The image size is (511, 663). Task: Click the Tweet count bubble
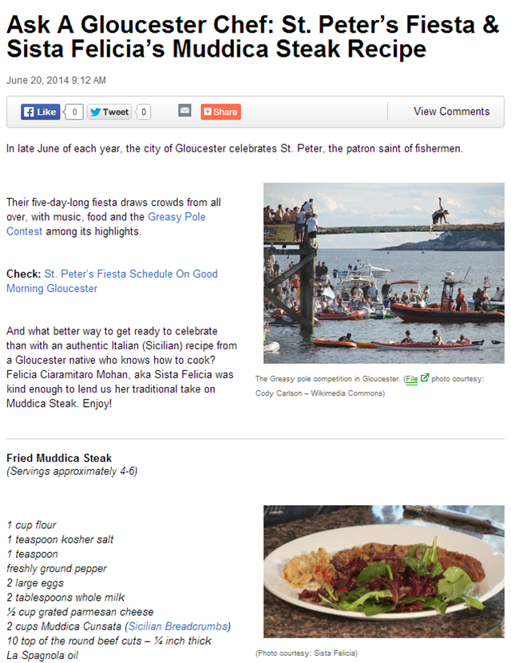(144, 112)
